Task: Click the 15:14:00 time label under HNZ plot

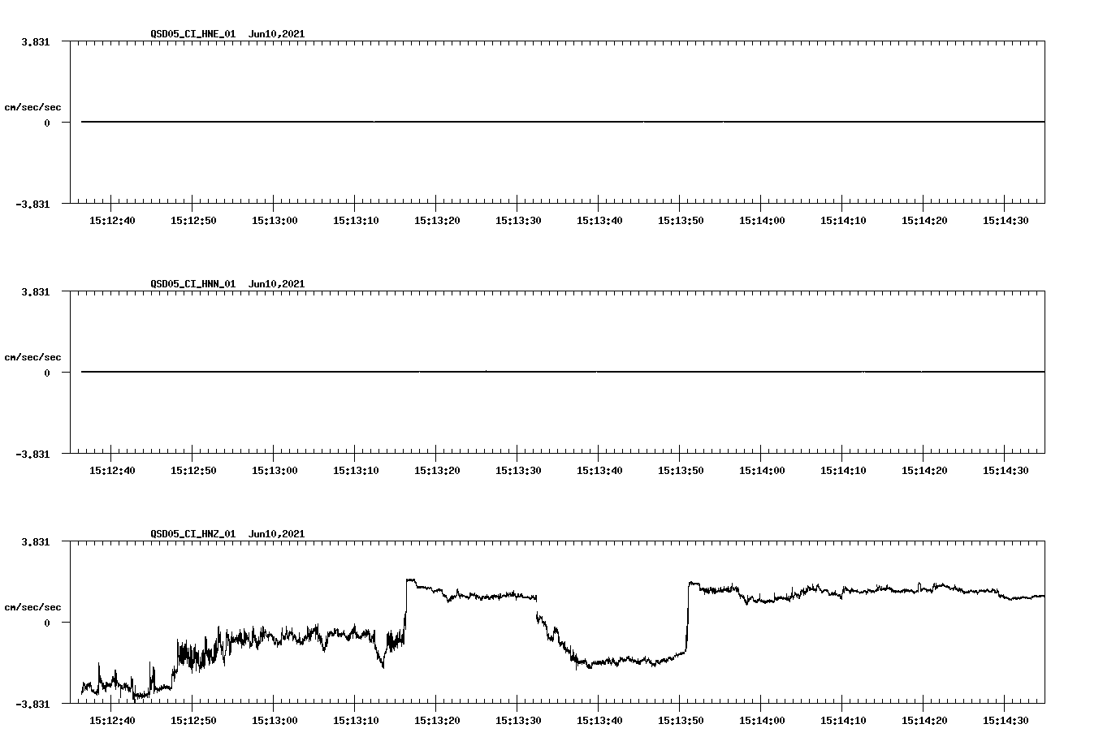Action: point(762,721)
